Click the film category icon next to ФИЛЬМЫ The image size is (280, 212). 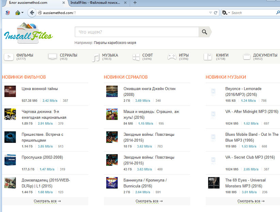tap(9, 57)
